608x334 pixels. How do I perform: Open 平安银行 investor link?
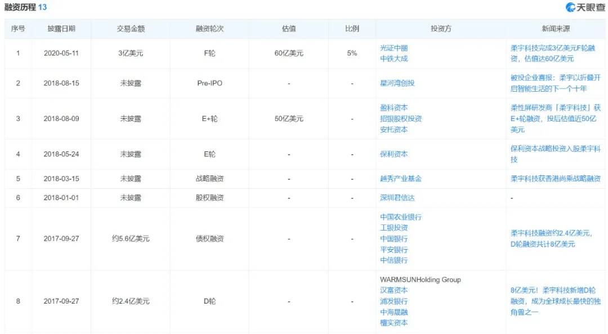click(394, 250)
